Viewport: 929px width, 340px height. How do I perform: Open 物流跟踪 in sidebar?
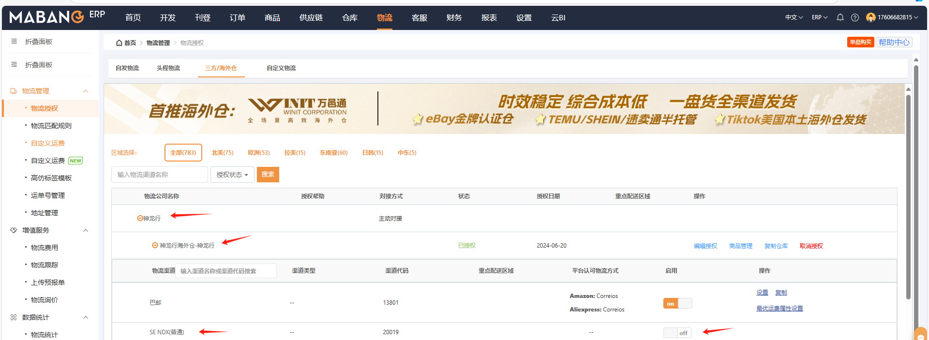(x=45, y=265)
